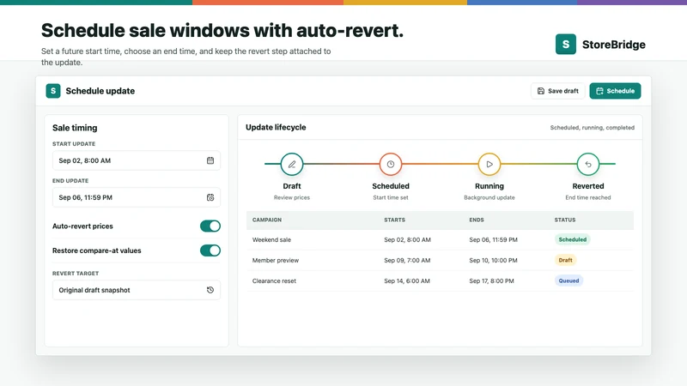This screenshot has width=687, height=386.
Task: Click the 'Review prices' step caption
Action: pos(292,198)
